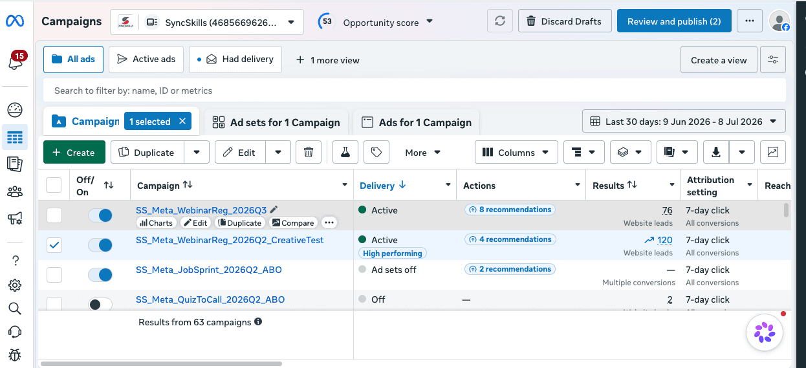Open the layers icon dropdown in toolbar
Image resolution: width=806 pixels, height=368 pixels.
(x=631, y=153)
